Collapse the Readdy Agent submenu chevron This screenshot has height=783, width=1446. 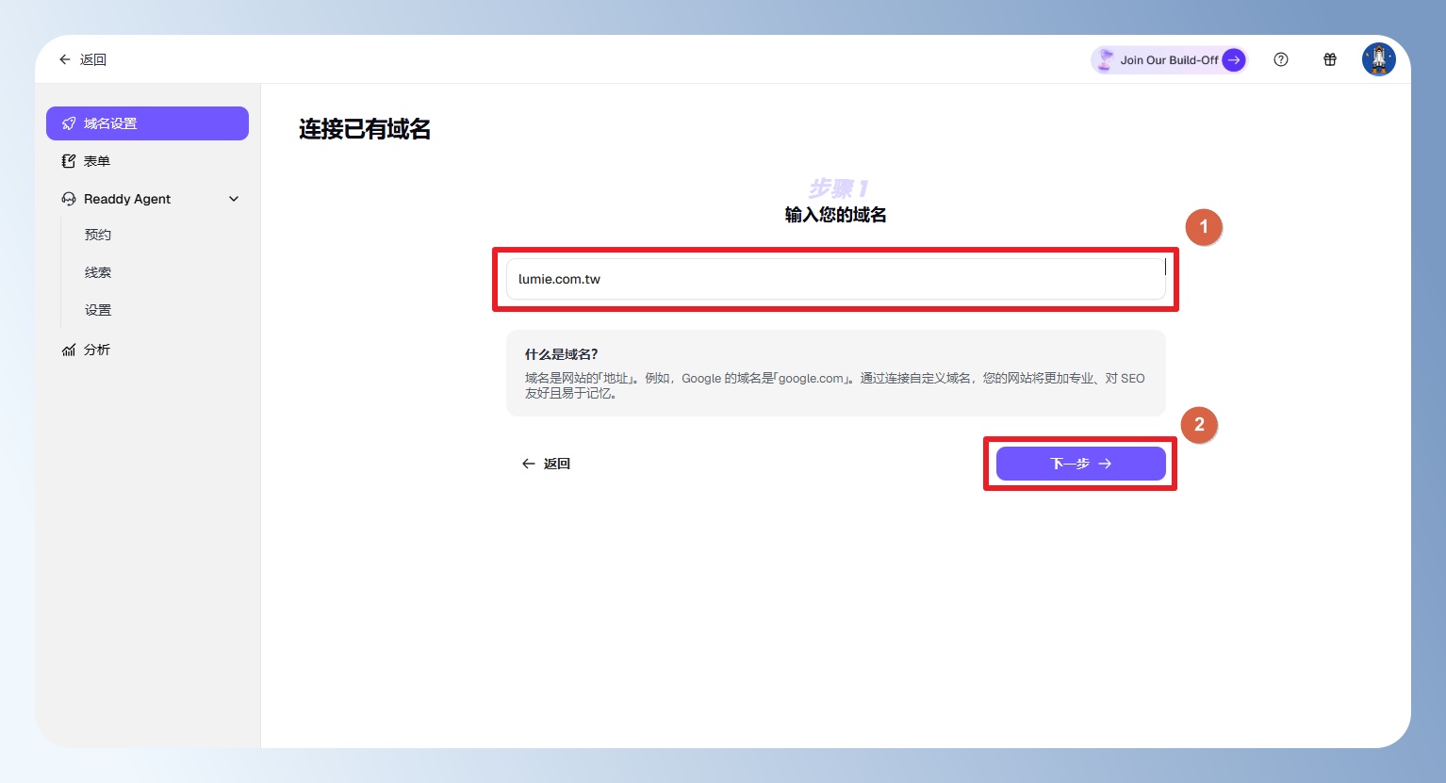pos(234,199)
